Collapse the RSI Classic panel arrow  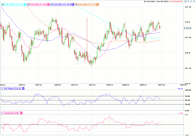click(2, 89)
